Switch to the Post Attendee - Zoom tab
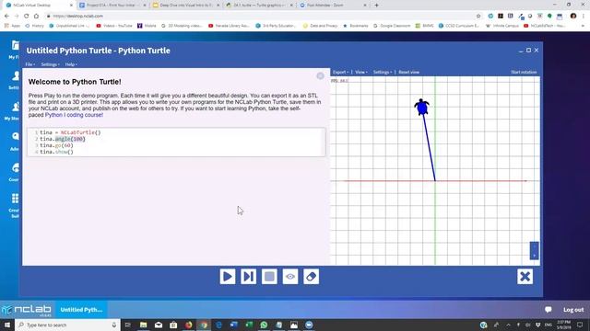The height and width of the screenshot is (331, 590). (x=331, y=6)
